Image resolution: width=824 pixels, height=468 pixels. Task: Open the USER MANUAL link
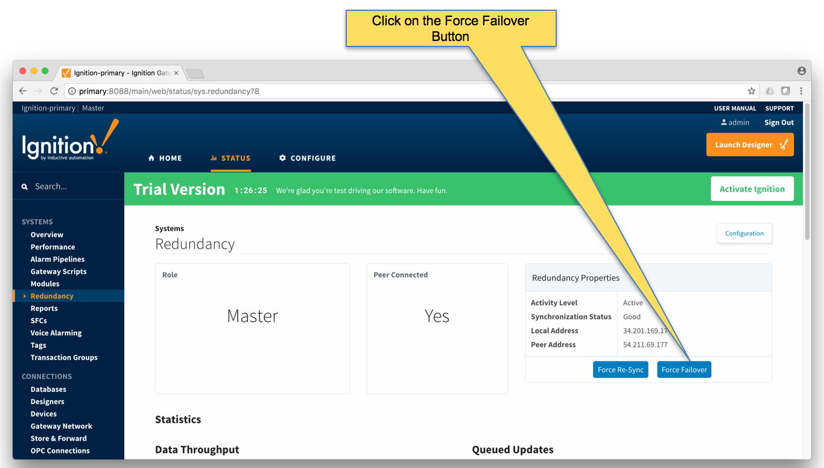coord(735,109)
